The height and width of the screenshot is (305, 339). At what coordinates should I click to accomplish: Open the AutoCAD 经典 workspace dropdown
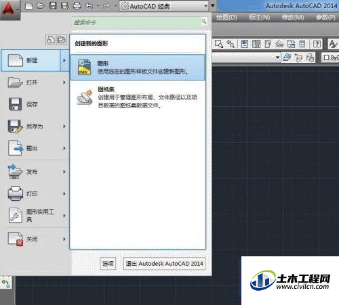164,6
